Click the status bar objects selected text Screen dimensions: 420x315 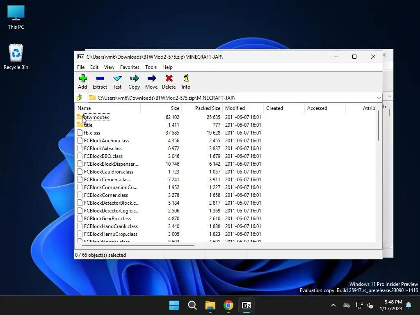100,255
